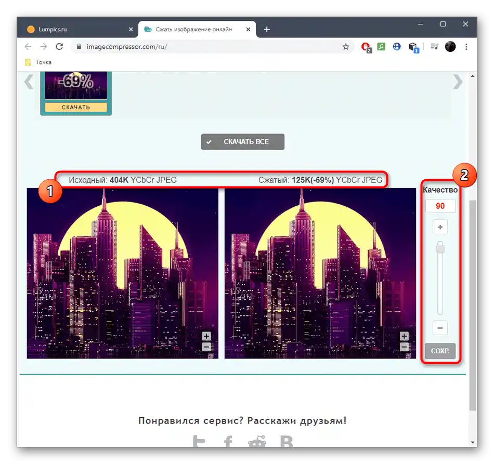Open a new browser tab
This screenshot has width=494, height=464.
tap(267, 29)
